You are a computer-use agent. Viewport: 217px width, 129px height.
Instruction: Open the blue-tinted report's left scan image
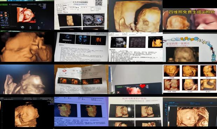[x=66, y=110]
